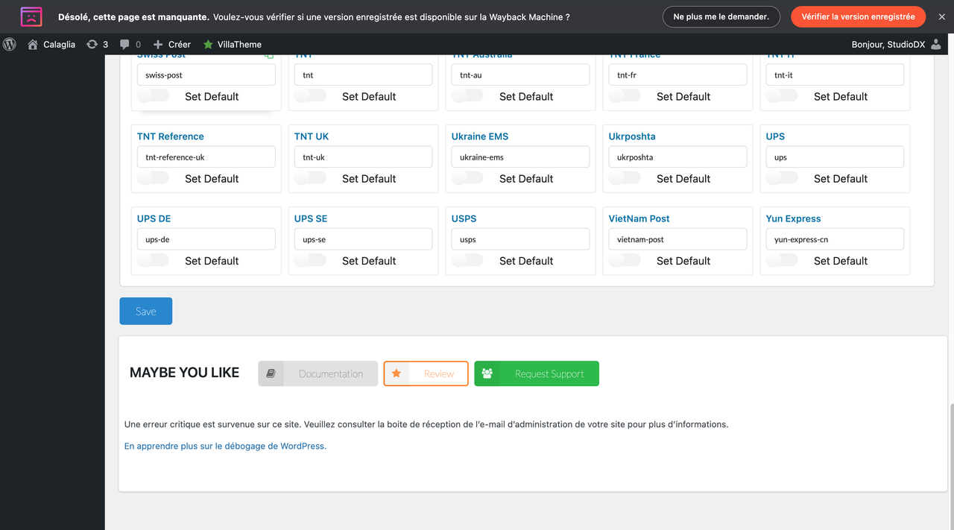Toggle Set Default for UPS DE
Viewport: 954px width, 530px height.
click(153, 260)
